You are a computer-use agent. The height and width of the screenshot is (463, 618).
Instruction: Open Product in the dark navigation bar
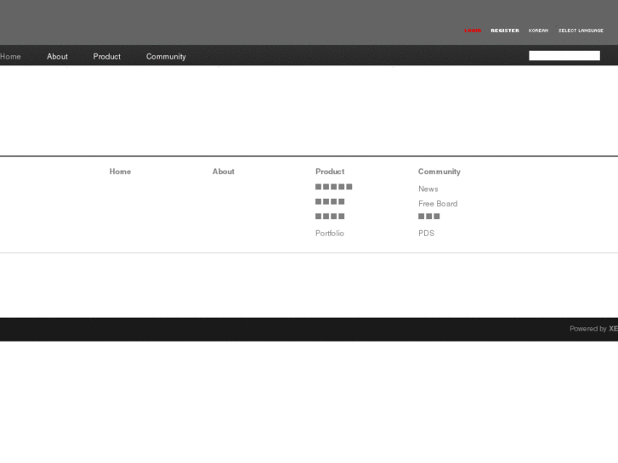click(107, 56)
